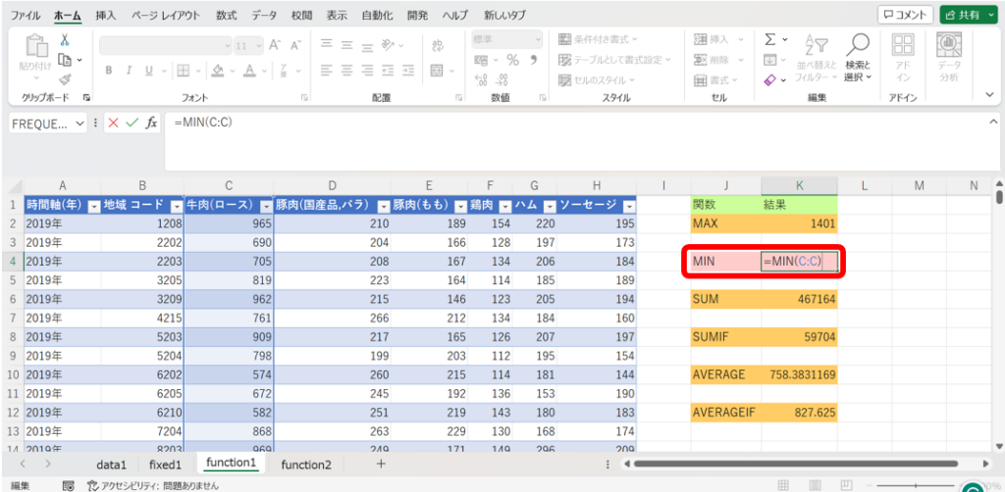The height and width of the screenshot is (492, 1005).
Task: Click the Clear eraser icon
Action: 770,79
